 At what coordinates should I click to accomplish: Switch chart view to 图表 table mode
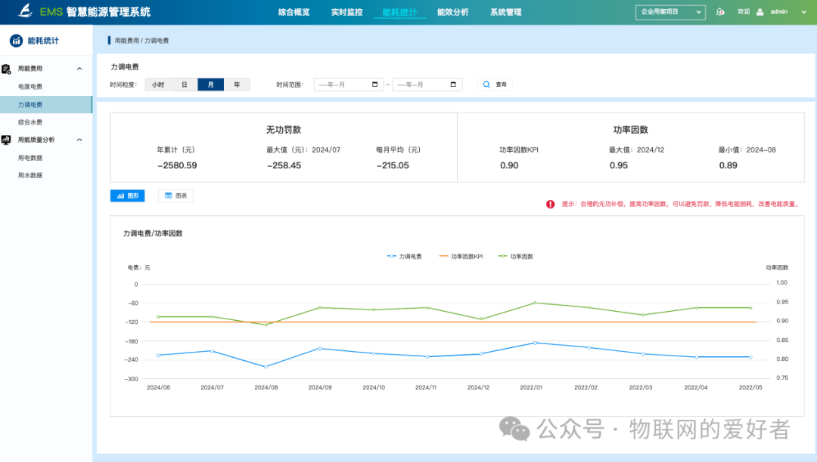click(x=176, y=195)
